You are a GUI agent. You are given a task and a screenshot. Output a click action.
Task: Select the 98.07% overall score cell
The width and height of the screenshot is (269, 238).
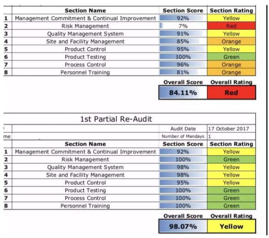click(182, 226)
